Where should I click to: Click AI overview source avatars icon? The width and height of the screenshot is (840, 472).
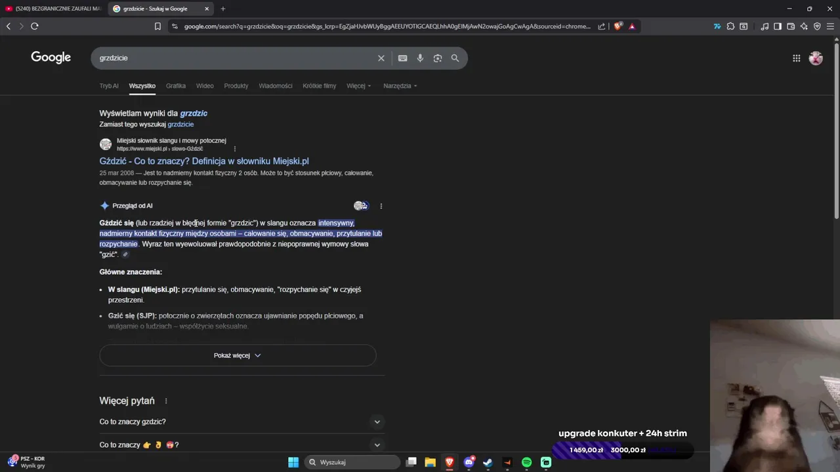(361, 206)
